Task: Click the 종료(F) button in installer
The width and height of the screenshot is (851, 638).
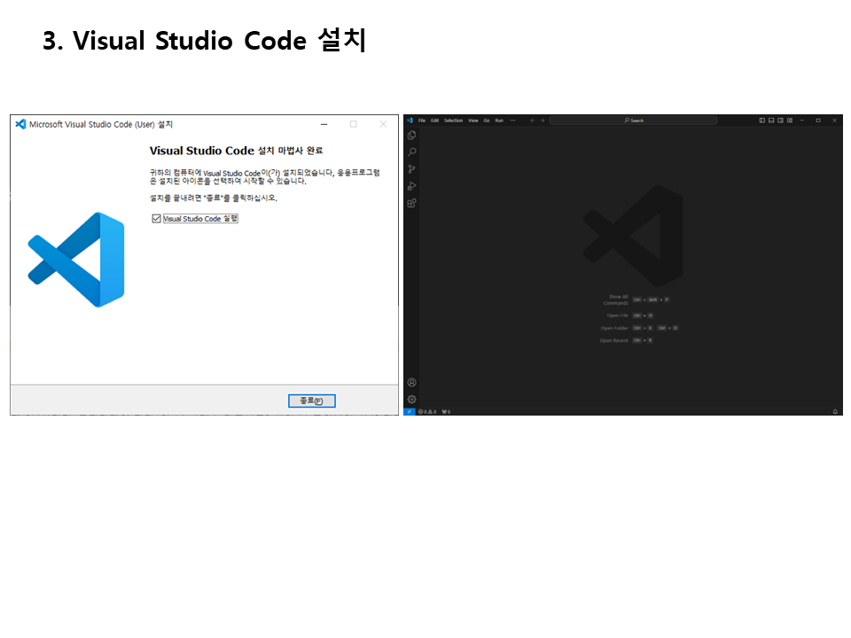Action: point(311,401)
